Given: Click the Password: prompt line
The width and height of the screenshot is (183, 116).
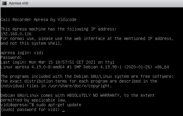Looking at the screenshot, I should click(x=11, y=57).
